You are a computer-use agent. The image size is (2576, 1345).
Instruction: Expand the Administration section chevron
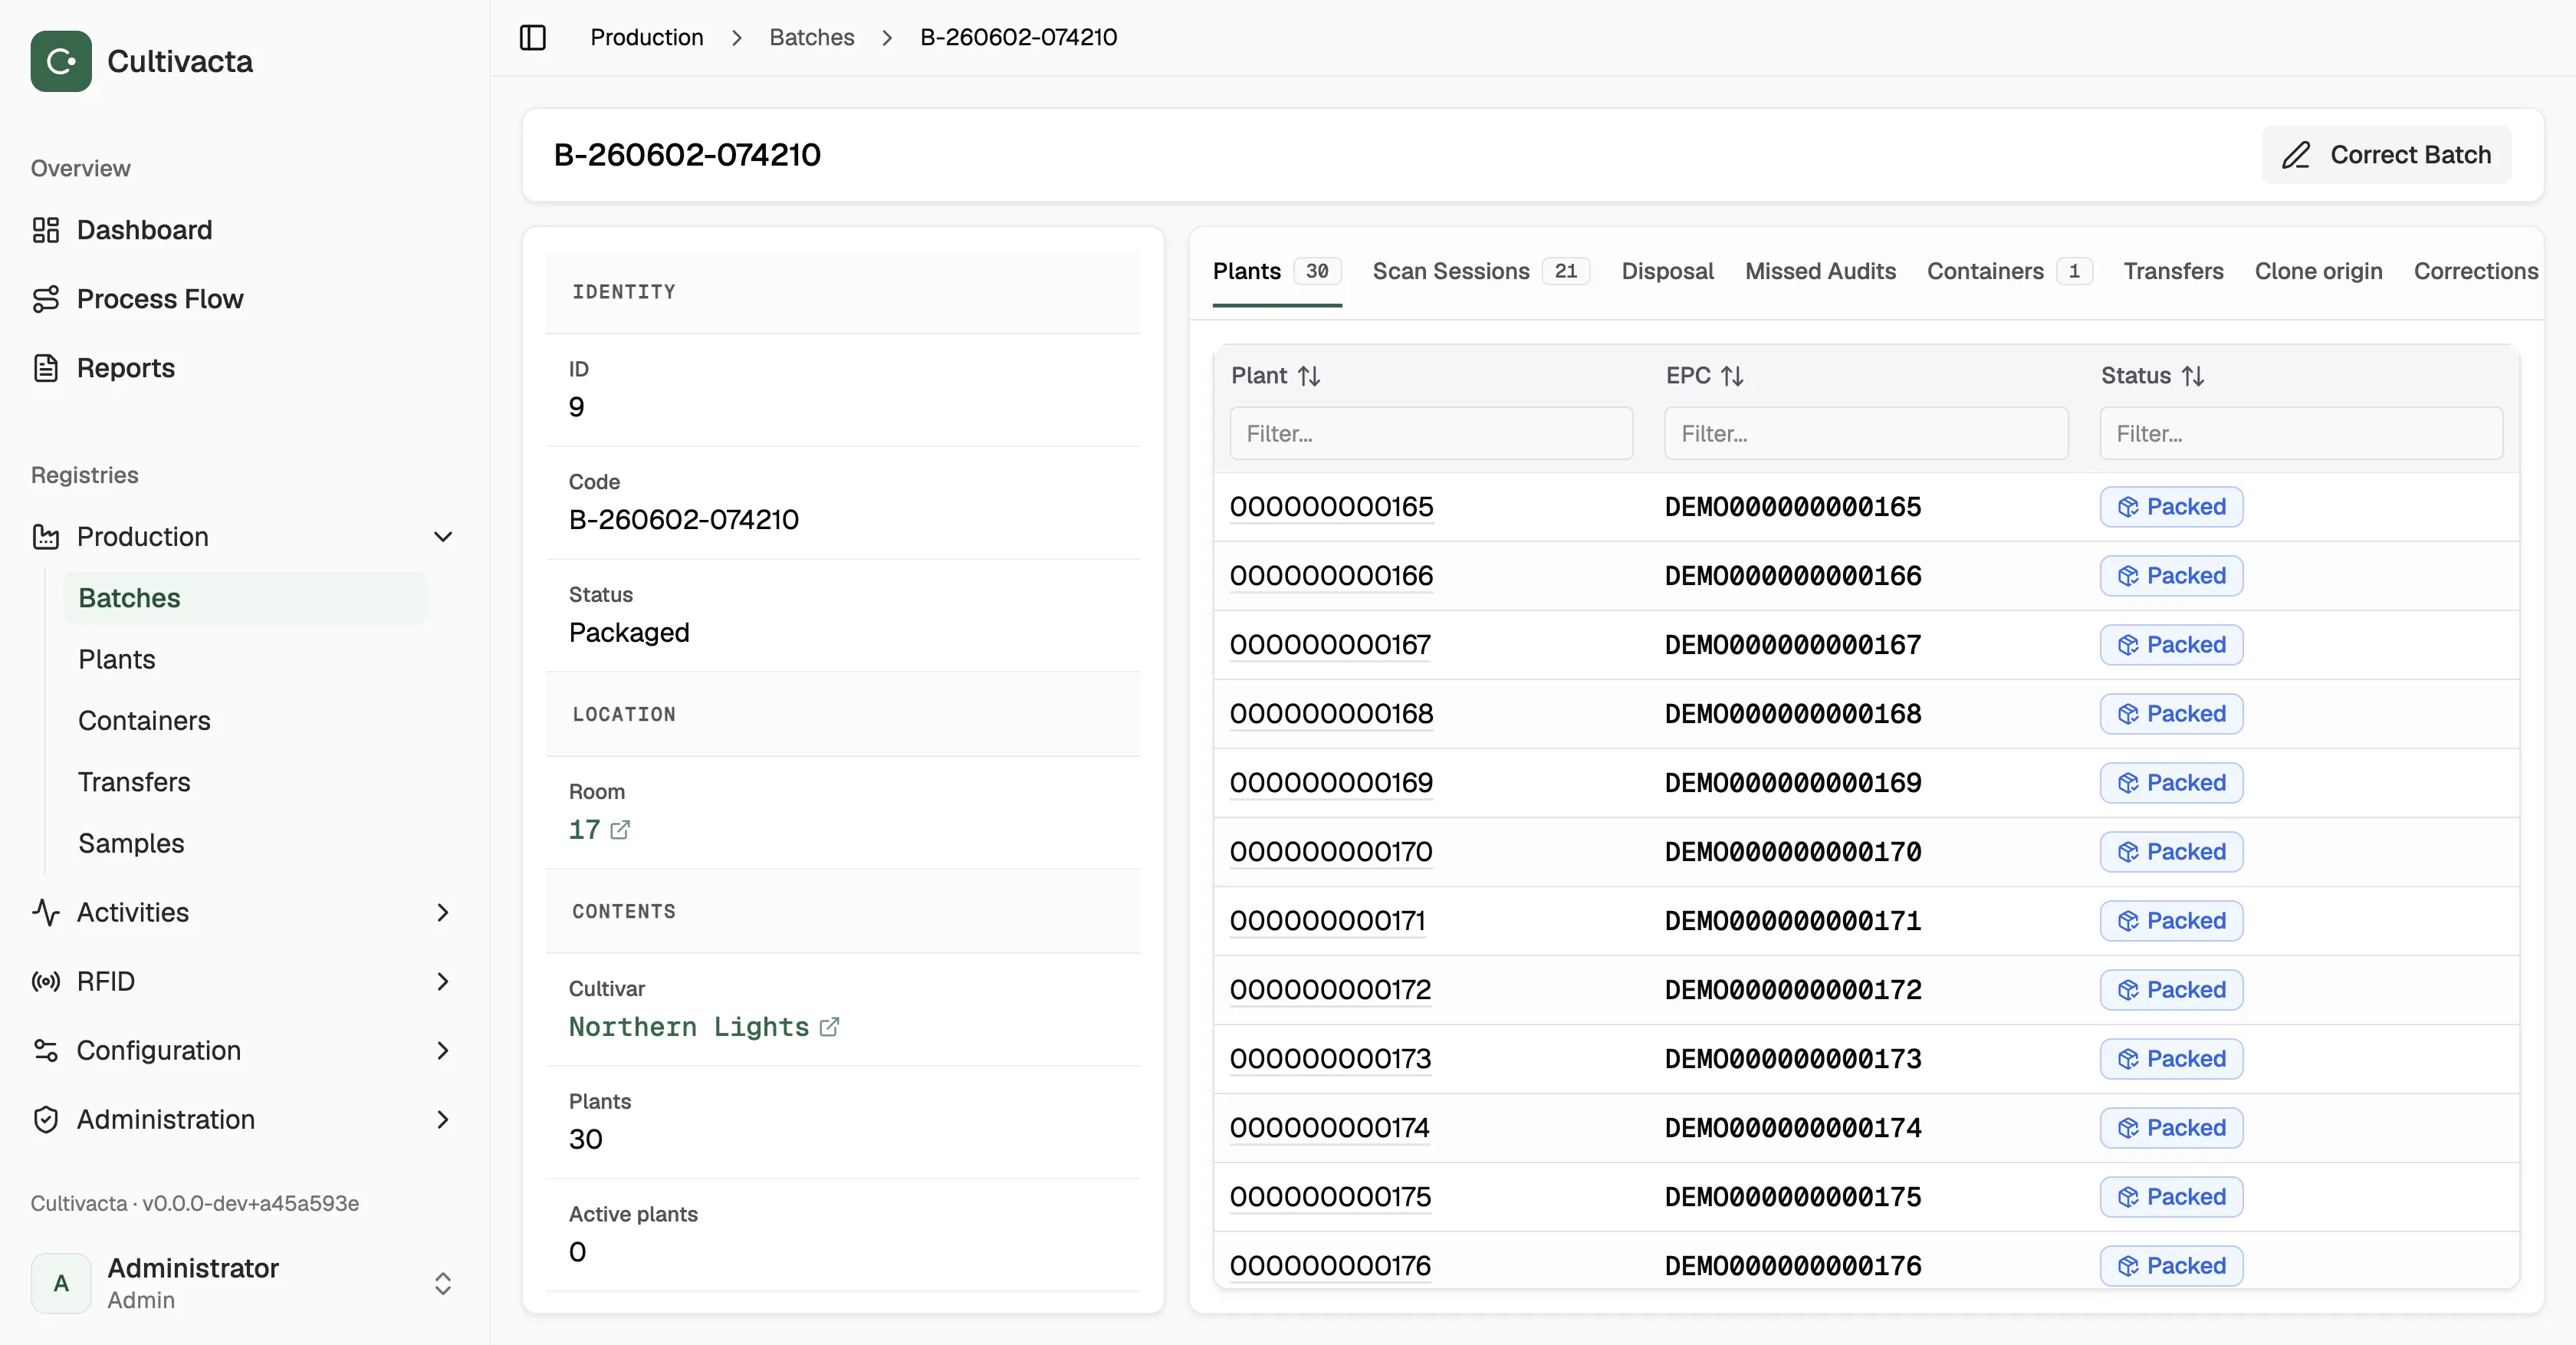pyautogui.click(x=443, y=1119)
